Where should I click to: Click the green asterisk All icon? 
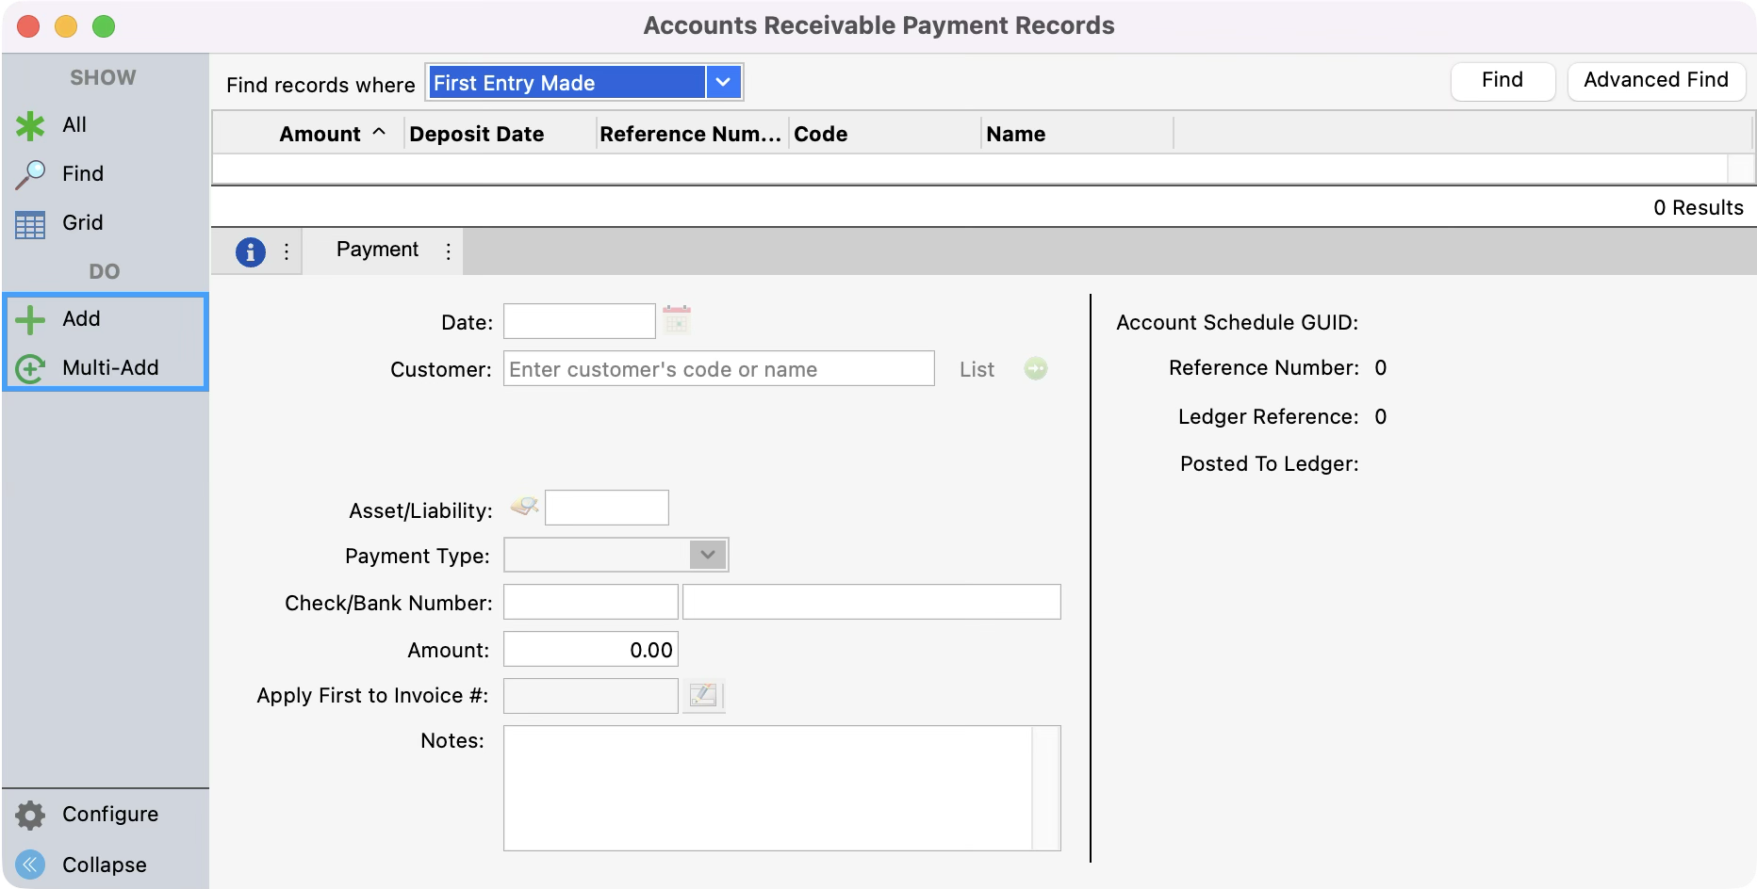[30, 125]
